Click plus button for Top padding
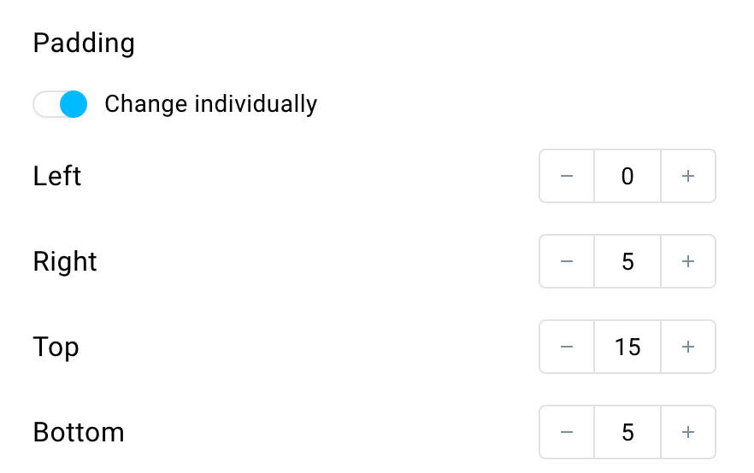This screenshot has height=473, width=754. pos(688,347)
